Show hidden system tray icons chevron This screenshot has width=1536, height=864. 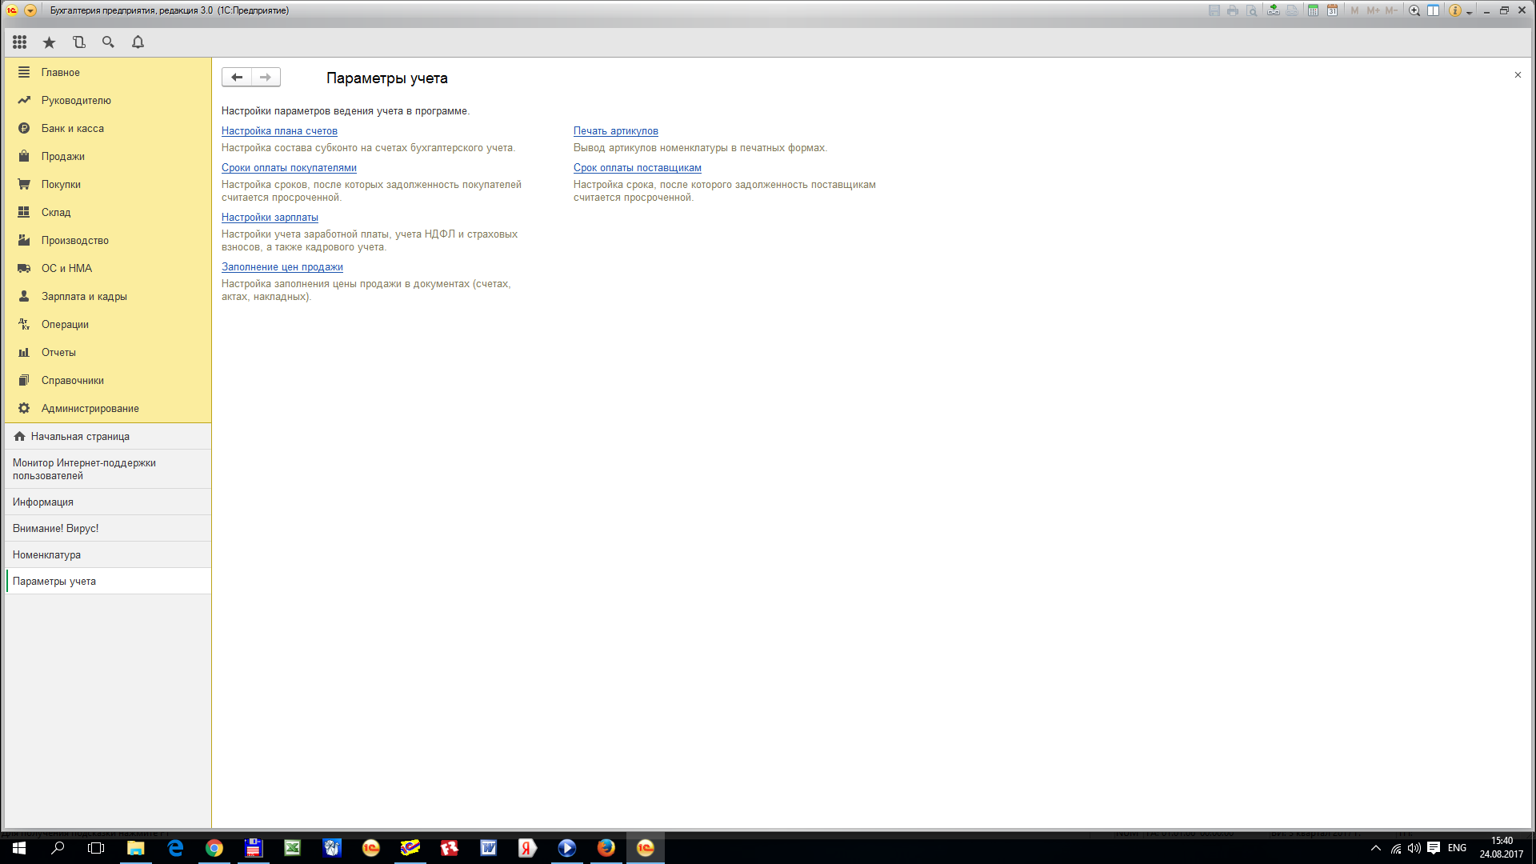(x=1375, y=848)
